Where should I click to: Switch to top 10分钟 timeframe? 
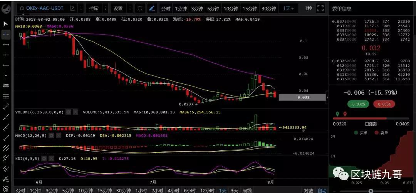(x=231, y=8)
